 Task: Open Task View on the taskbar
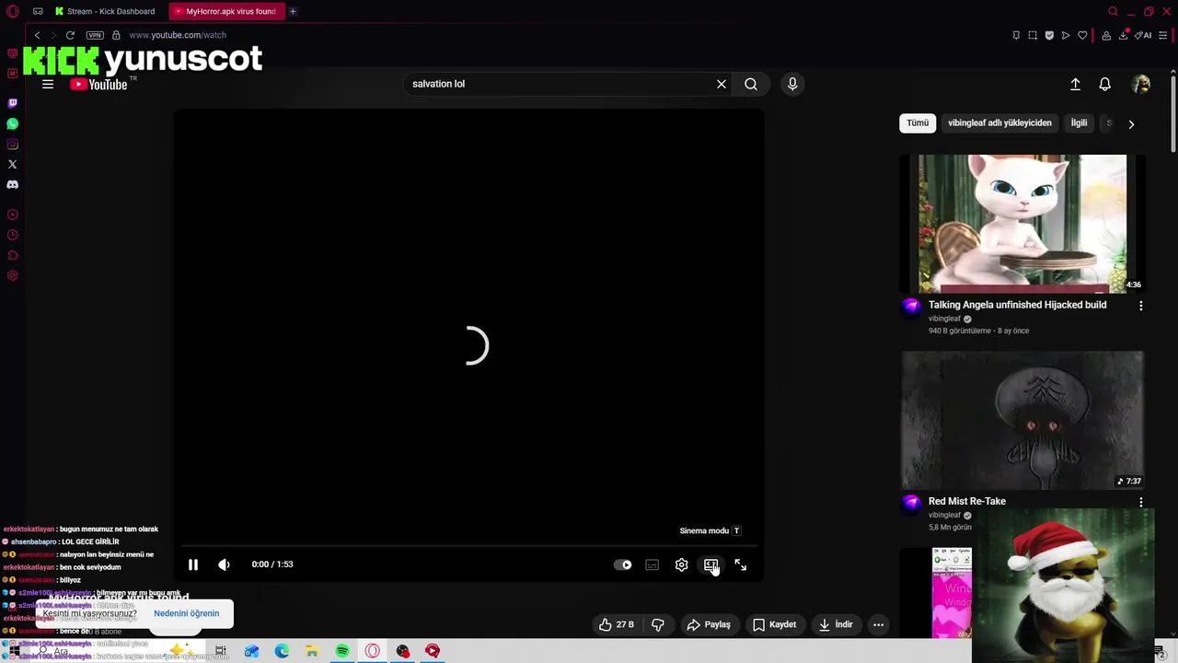coord(221,651)
